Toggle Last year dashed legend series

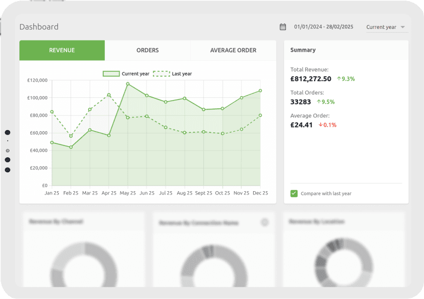(x=173, y=73)
